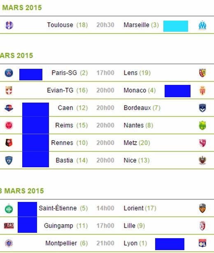
Task: Open the Evian-TG team link
Action: pos(60,90)
